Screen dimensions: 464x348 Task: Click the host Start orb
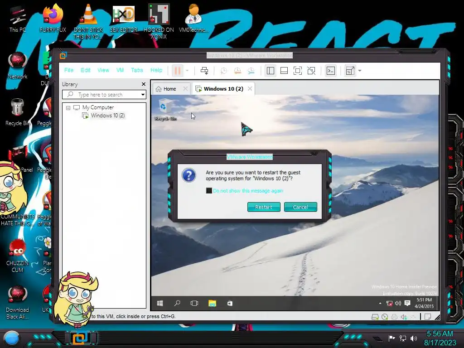[x=12, y=338]
